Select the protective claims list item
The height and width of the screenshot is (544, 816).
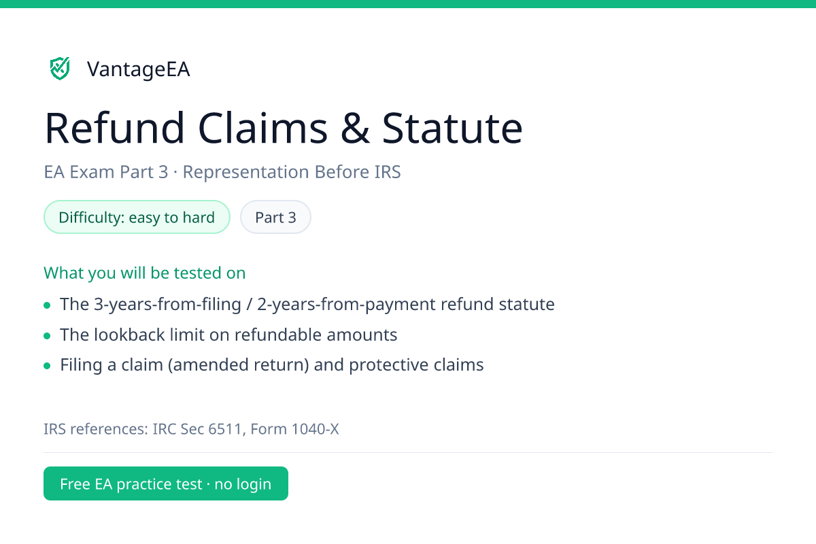coord(272,365)
